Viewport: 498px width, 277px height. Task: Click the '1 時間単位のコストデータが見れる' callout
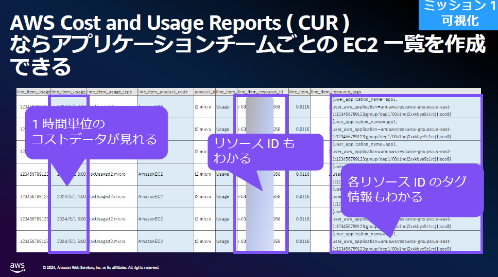96,133
